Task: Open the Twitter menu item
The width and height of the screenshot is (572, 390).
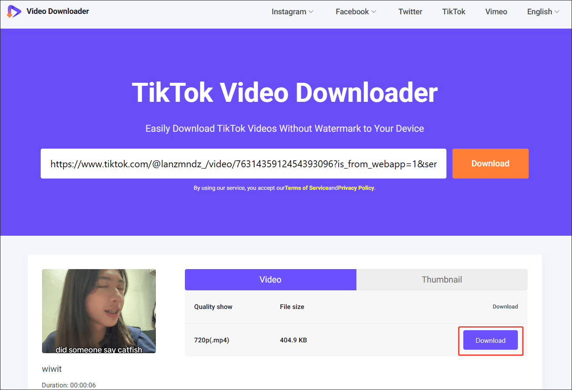Action: tap(410, 12)
